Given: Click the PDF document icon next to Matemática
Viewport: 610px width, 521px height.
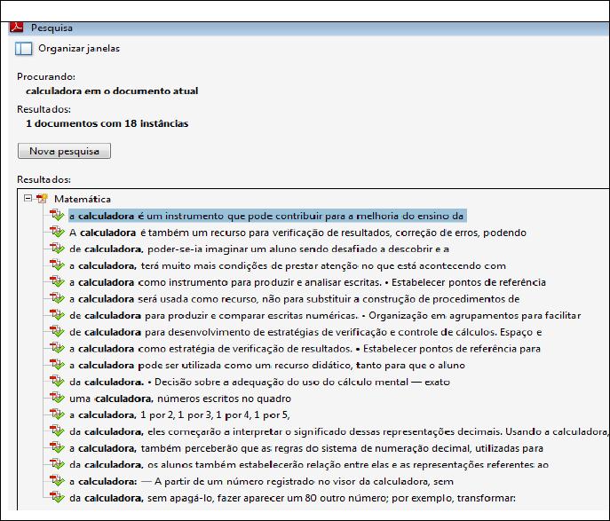Looking at the screenshot, I should (42, 198).
